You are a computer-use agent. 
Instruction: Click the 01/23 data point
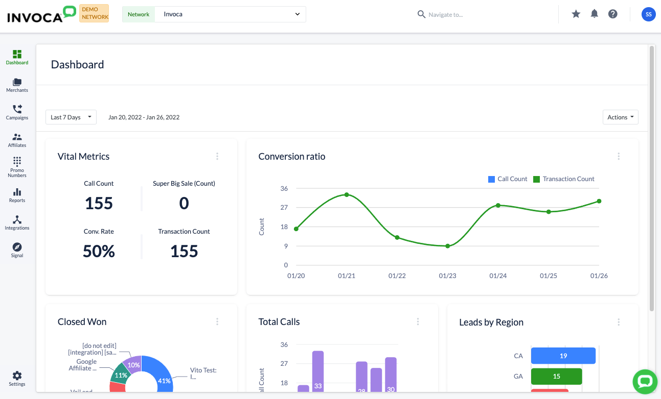click(x=447, y=246)
